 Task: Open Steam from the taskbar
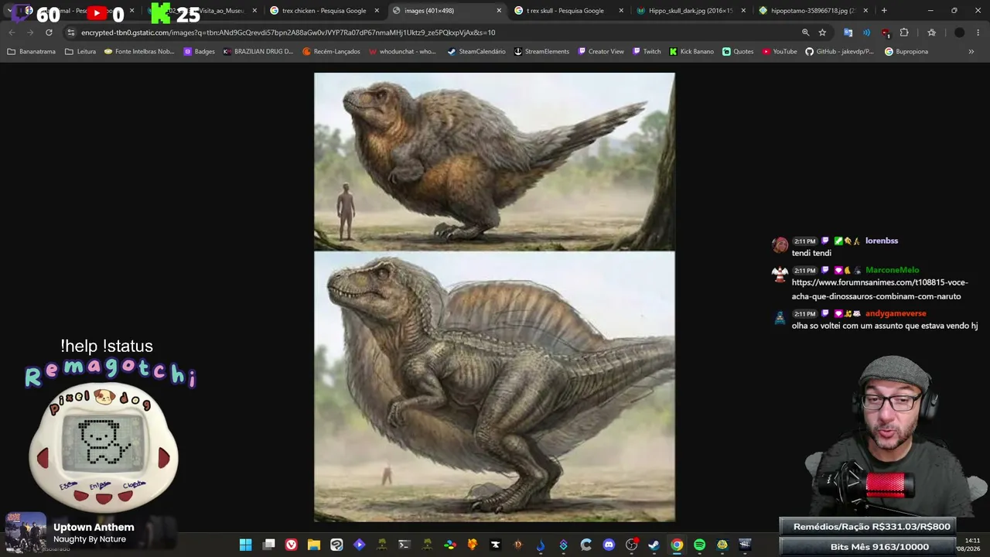654,545
